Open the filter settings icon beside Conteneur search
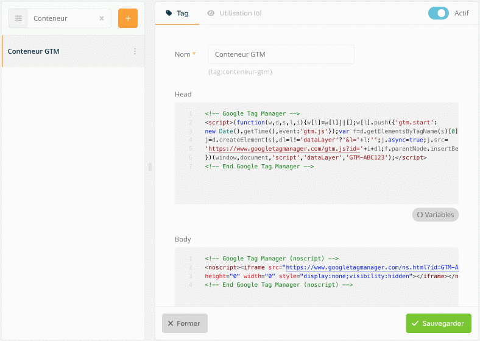 (x=18, y=18)
